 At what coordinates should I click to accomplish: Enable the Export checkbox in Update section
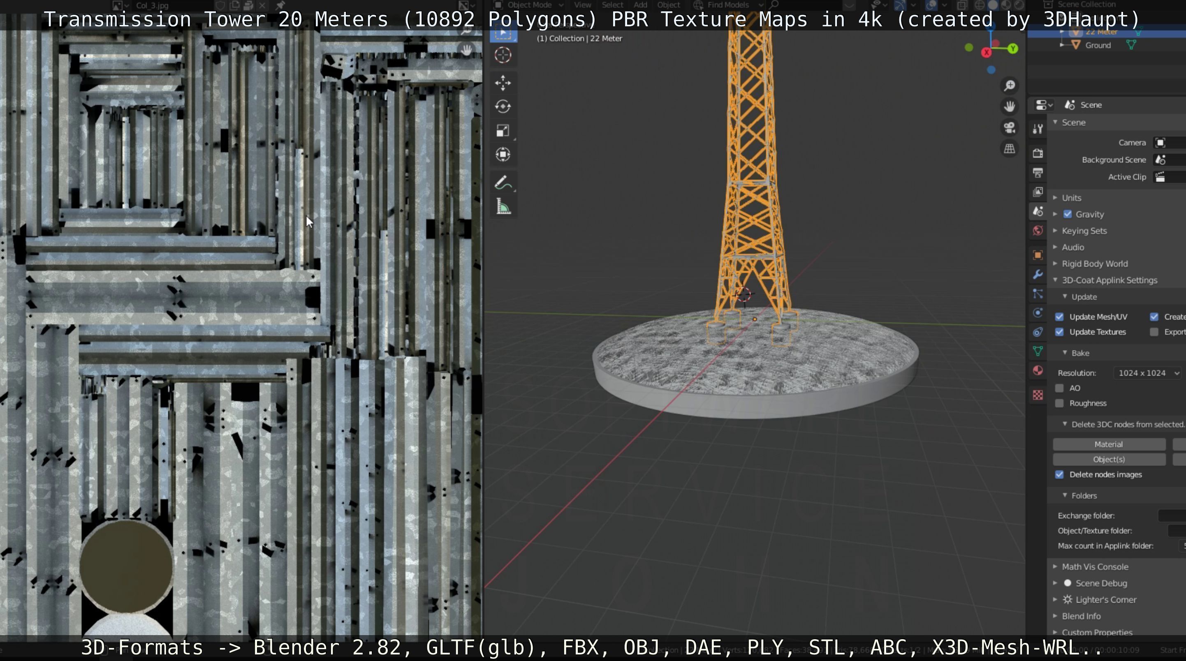(1154, 332)
